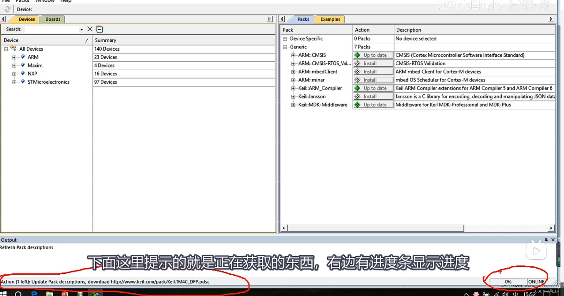Click the packs horizontal scrollbar thumb
This screenshot has height=296, width=564.
click(375, 228)
